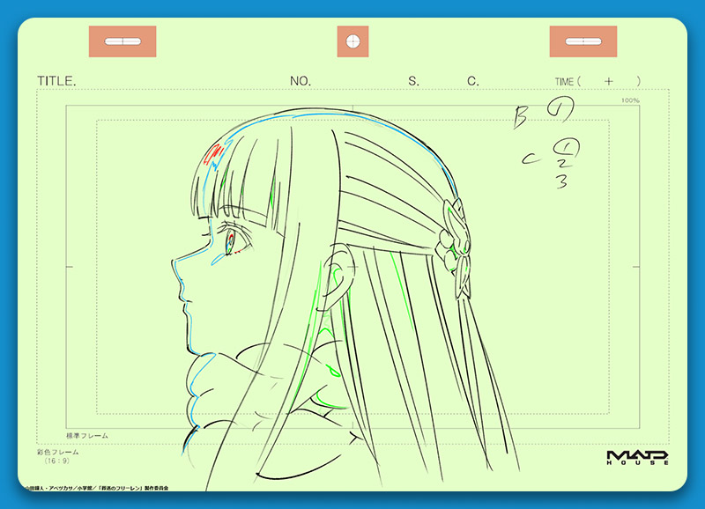Click the left peg hole tab
The image size is (705, 509).
pyautogui.click(x=122, y=41)
